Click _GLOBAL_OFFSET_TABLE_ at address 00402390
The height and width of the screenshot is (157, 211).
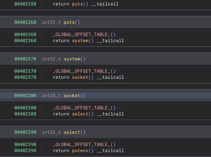81,144
